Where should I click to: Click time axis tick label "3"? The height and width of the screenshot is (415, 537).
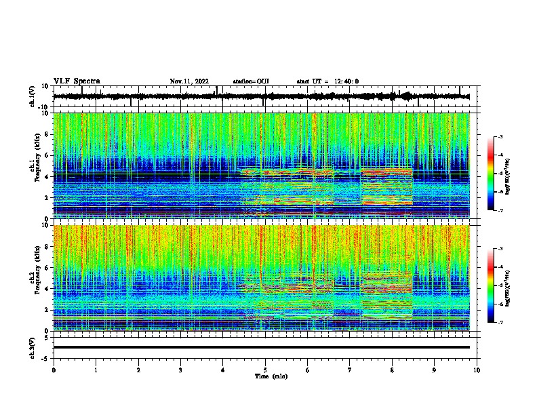[180, 370]
